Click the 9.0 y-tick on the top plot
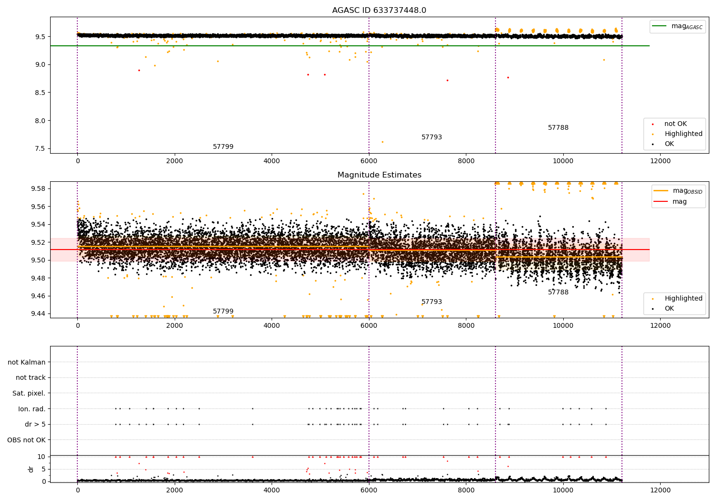 click(40, 65)
